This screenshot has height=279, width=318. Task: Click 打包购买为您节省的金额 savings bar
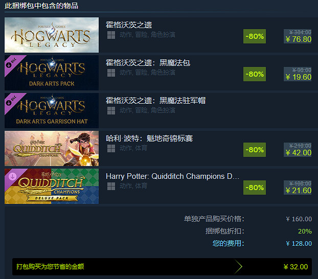162,267
